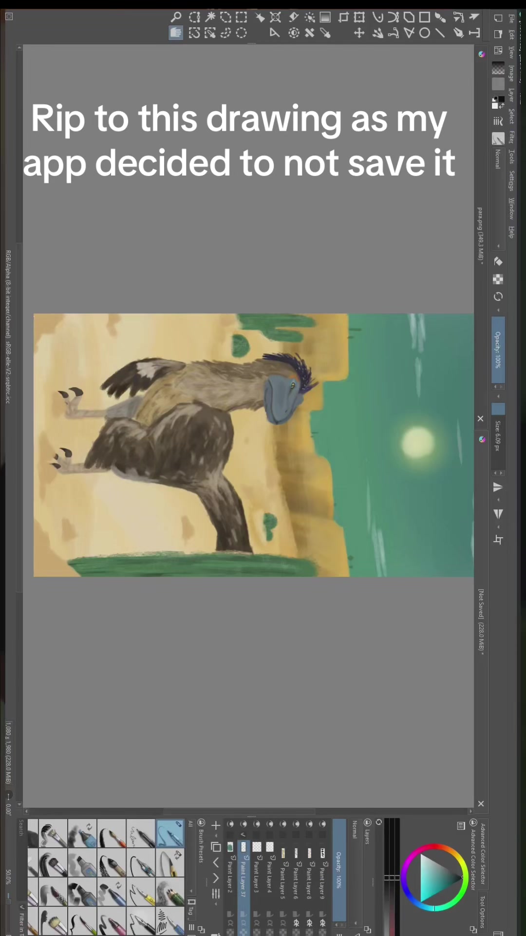
Task: Select the Contiguous Selection magic wand tool
Action: (x=210, y=17)
